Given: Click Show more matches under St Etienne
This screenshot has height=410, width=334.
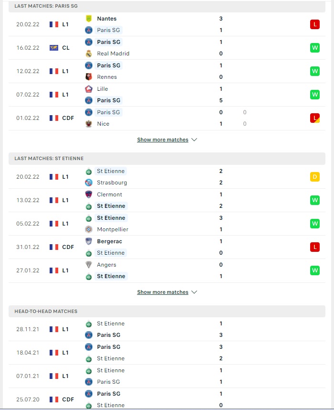Looking at the screenshot, I should coord(163,292).
